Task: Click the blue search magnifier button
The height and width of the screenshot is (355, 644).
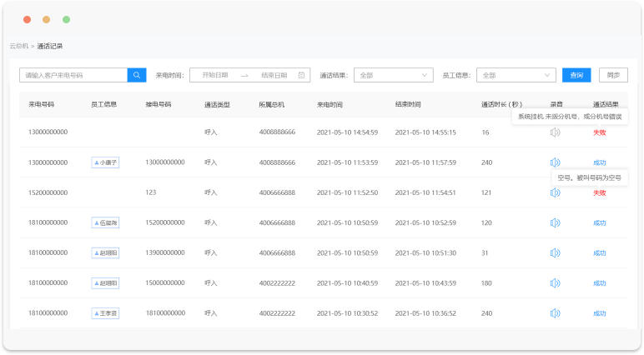Action: [x=137, y=75]
